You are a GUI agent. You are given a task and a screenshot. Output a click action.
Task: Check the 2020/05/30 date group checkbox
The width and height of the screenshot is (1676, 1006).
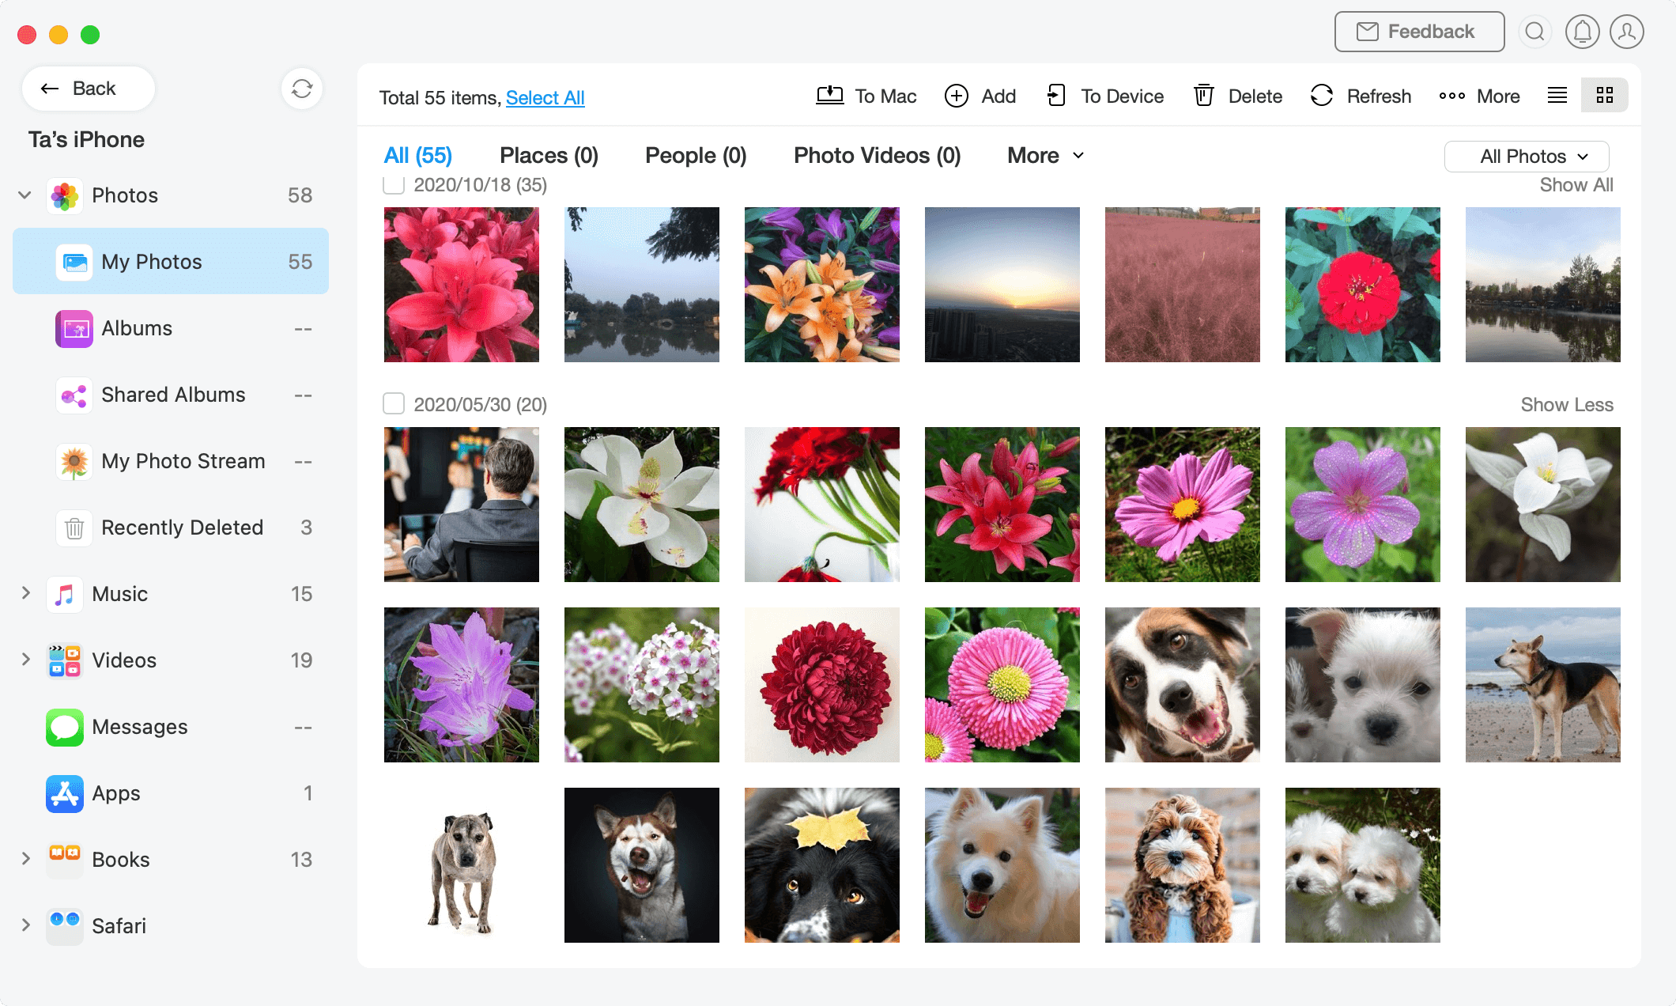[x=394, y=404]
